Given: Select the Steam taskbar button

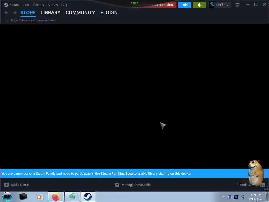Looking at the screenshot, I should (88, 197).
